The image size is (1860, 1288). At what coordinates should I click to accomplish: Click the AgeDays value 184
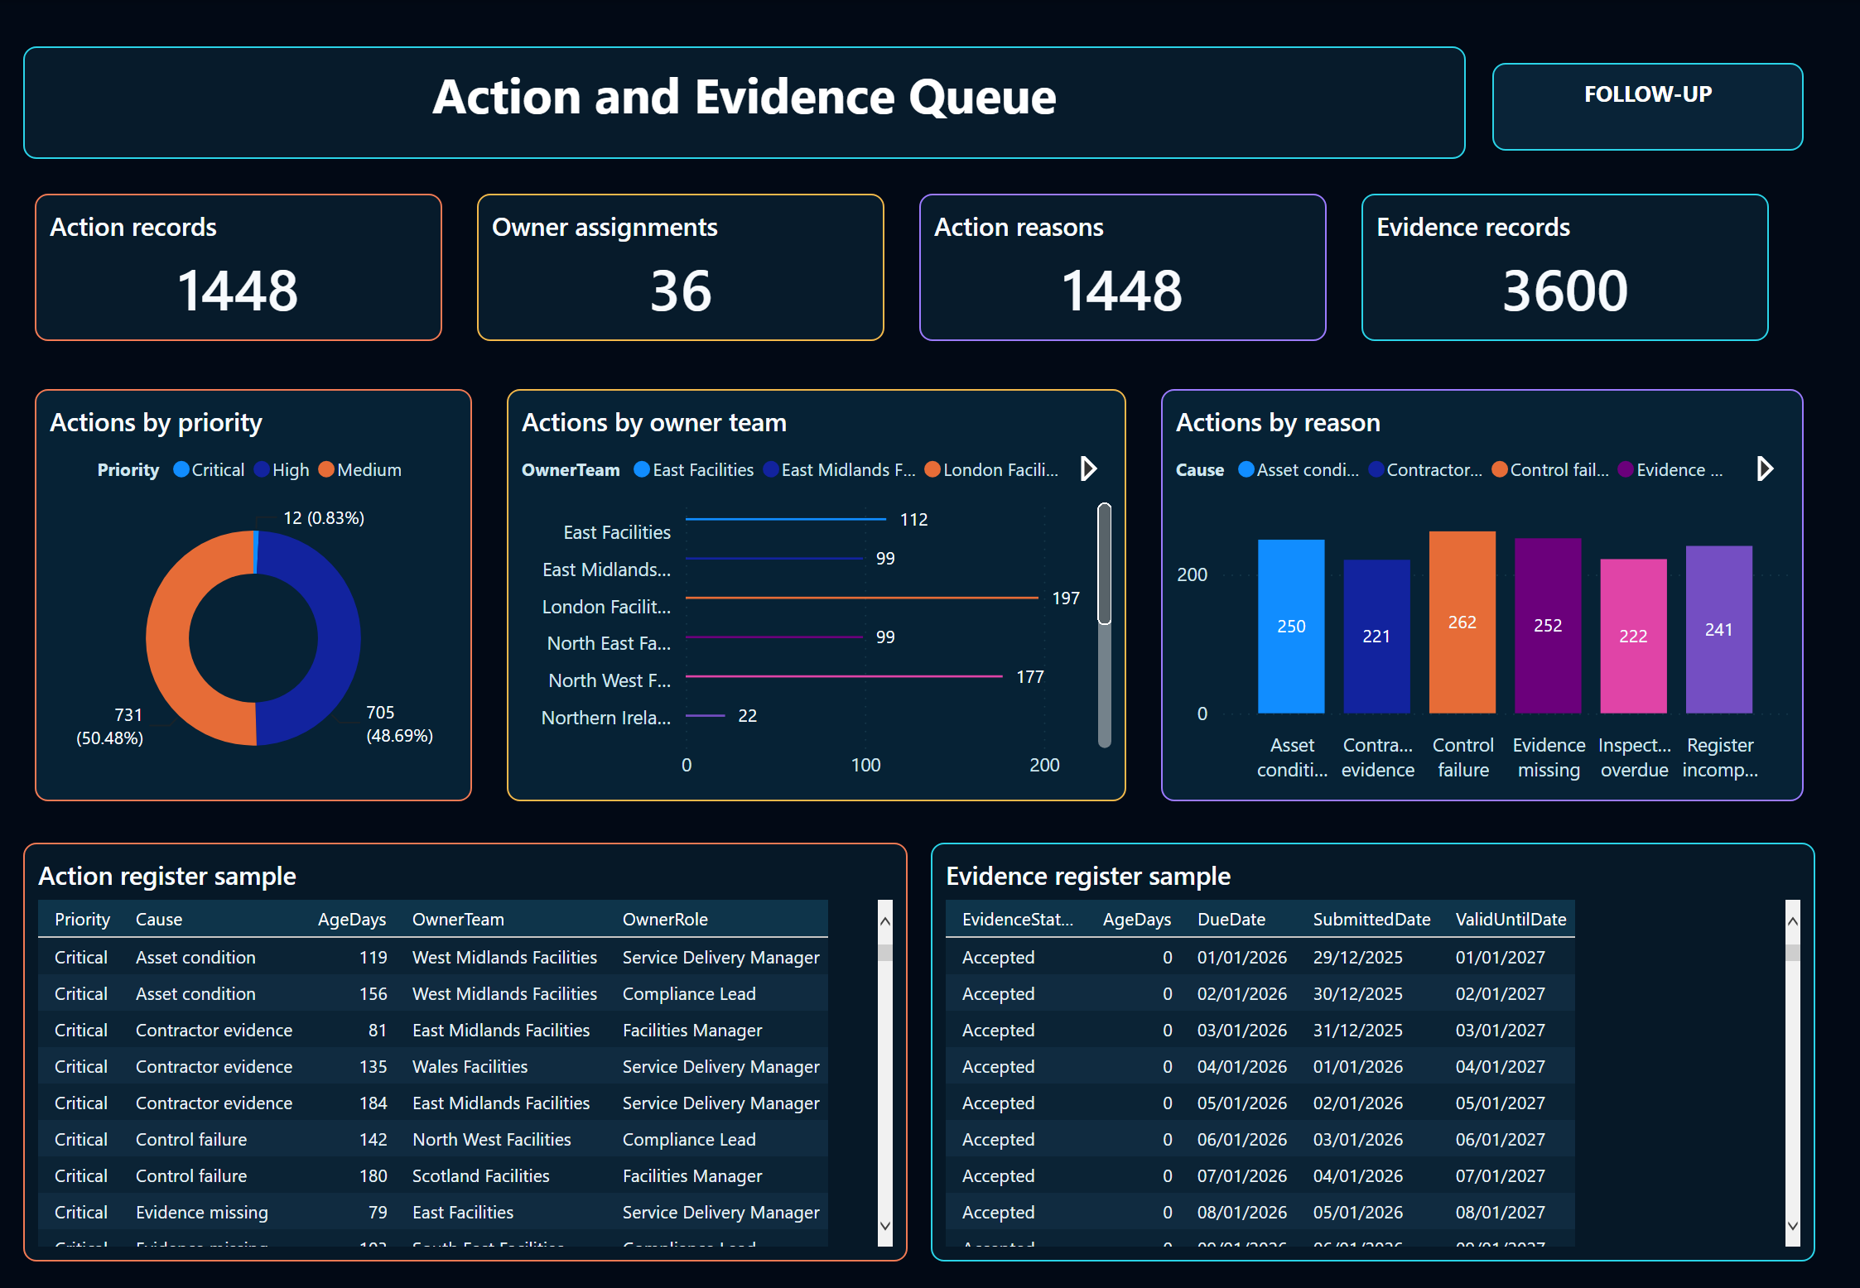(x=373, y=1103)
